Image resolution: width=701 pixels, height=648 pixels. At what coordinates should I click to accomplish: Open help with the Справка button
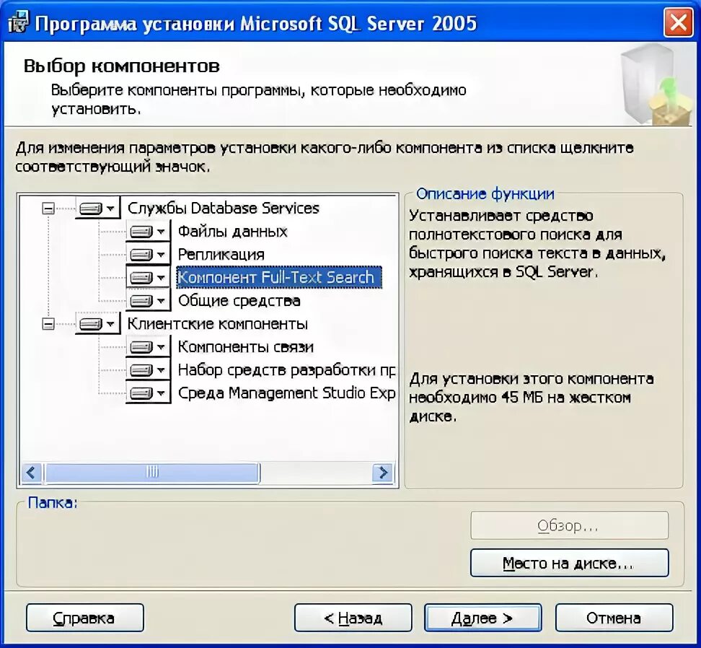[x=85, y=618]
